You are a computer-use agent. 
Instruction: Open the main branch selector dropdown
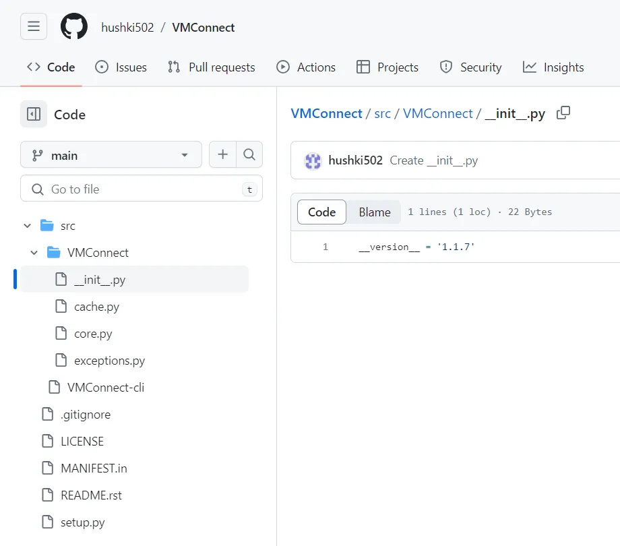point(111,154)
